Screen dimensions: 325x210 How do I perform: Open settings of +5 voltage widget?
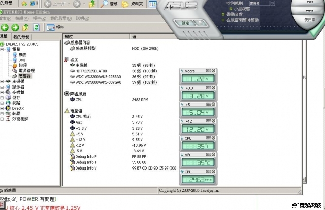tap(208, 104)
